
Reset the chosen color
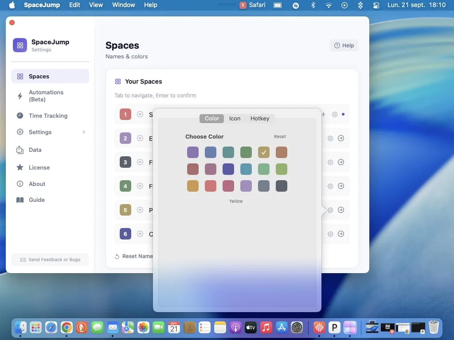pyautogui.click(x=280, y=136)
